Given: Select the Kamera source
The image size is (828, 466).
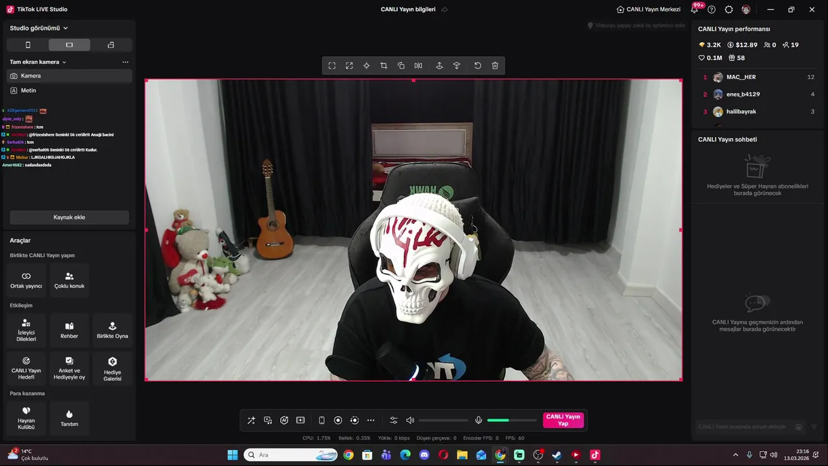Looking at the screenshot, I should (x=69, y=76).
